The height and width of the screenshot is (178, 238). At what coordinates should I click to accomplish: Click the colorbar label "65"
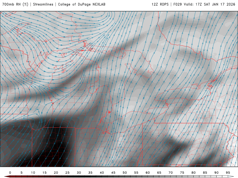click(x=159, y=173)
